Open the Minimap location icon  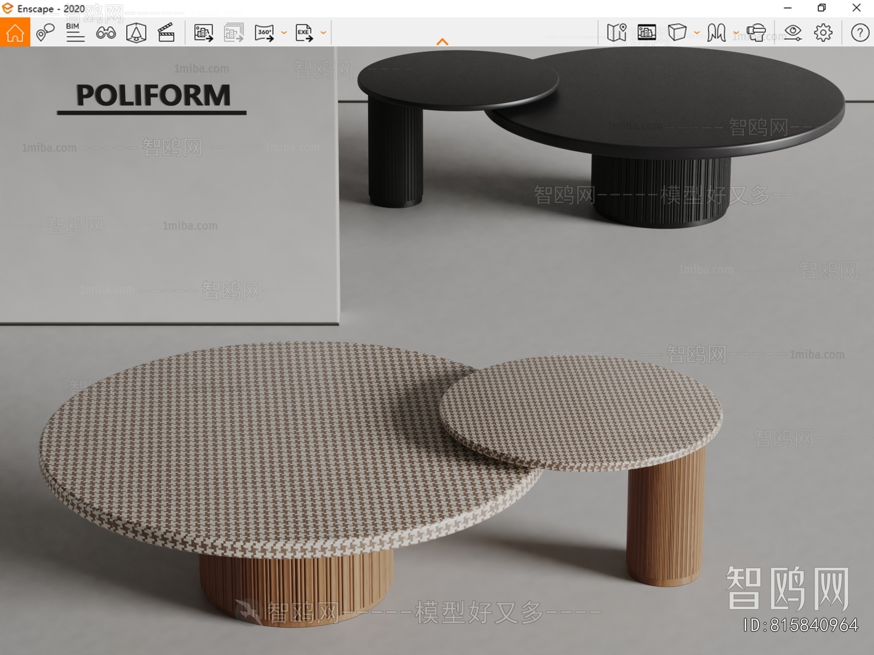[x=617, y=33]
